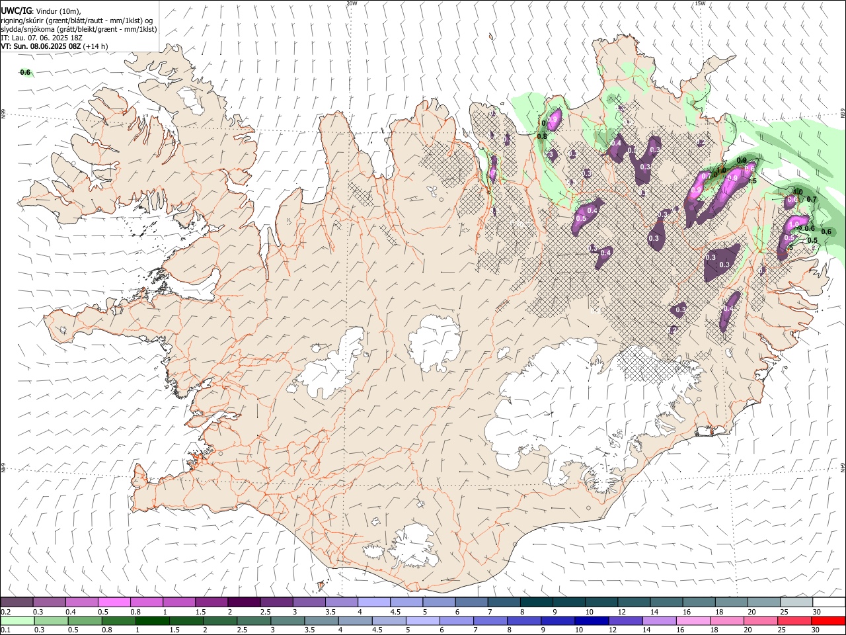Click the bright red rain swatch at 30

tap(828, 621)
